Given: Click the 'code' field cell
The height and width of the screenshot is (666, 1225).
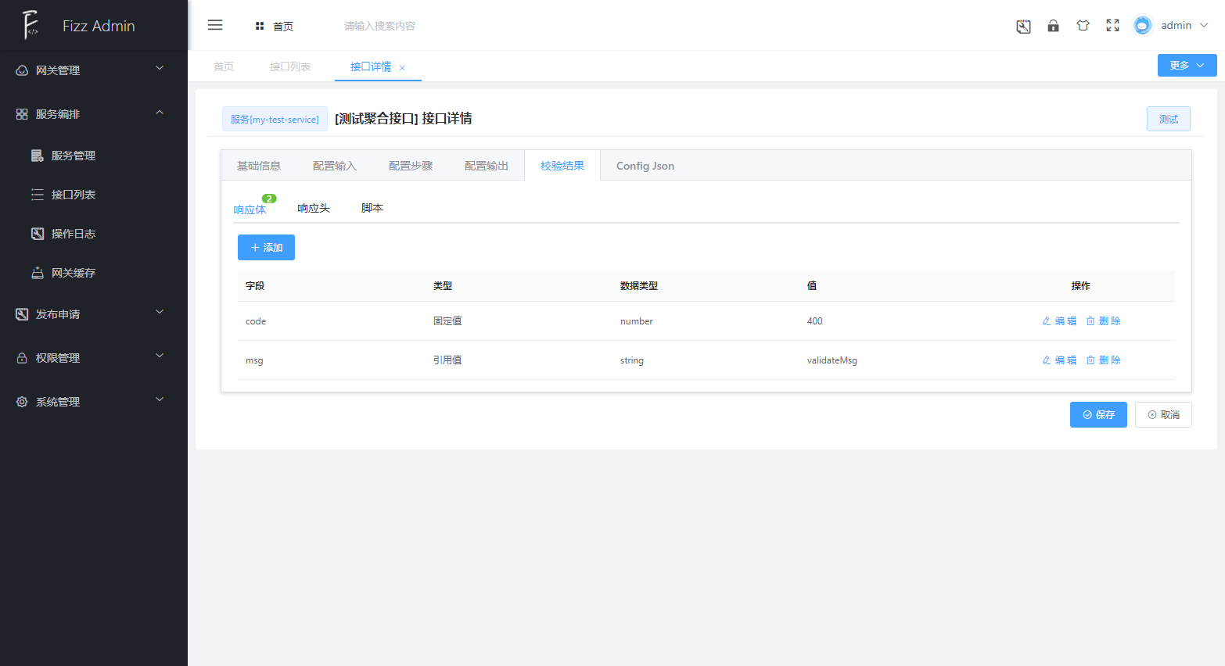Looking at the screenshot, I should point(256,321).
